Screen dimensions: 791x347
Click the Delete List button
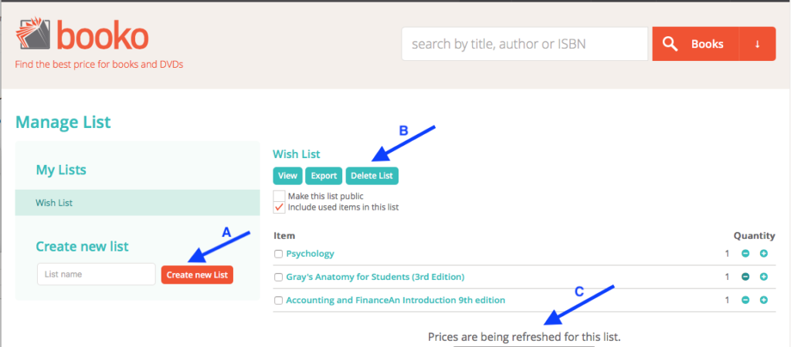coord(372,176)
